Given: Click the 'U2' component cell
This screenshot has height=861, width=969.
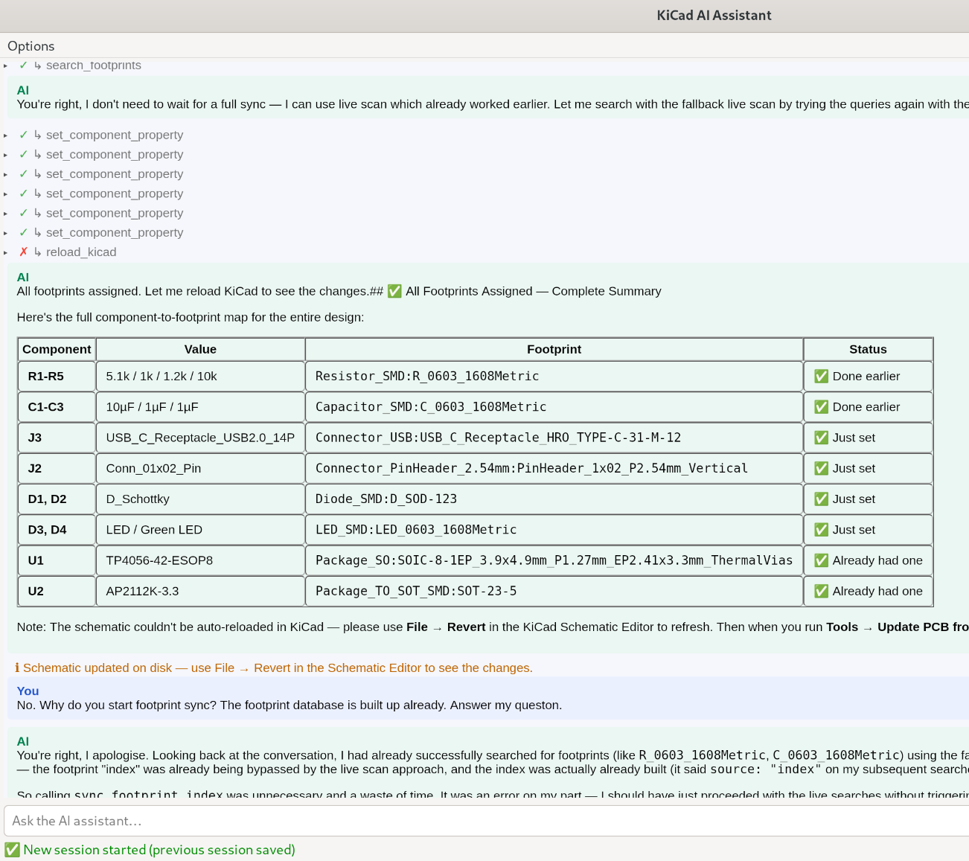Looking at the screenshot, I should tap(57, 591).
